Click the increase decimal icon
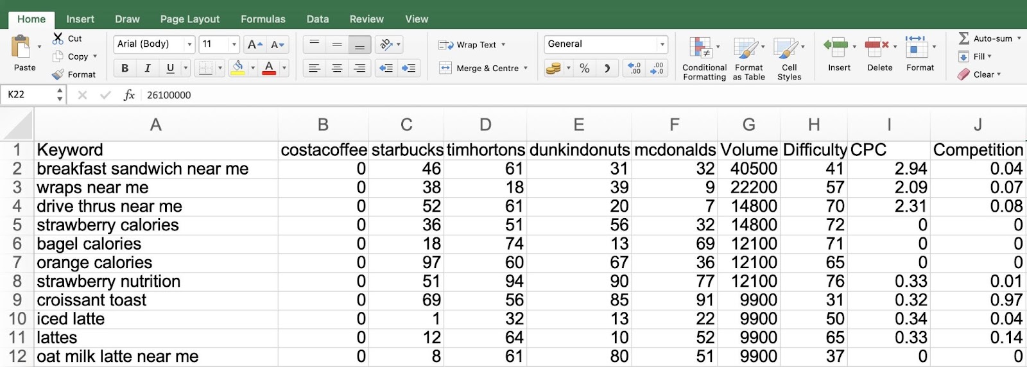Image resolution: width=1027 pixels, height=367 pixels. coord(634,68)
